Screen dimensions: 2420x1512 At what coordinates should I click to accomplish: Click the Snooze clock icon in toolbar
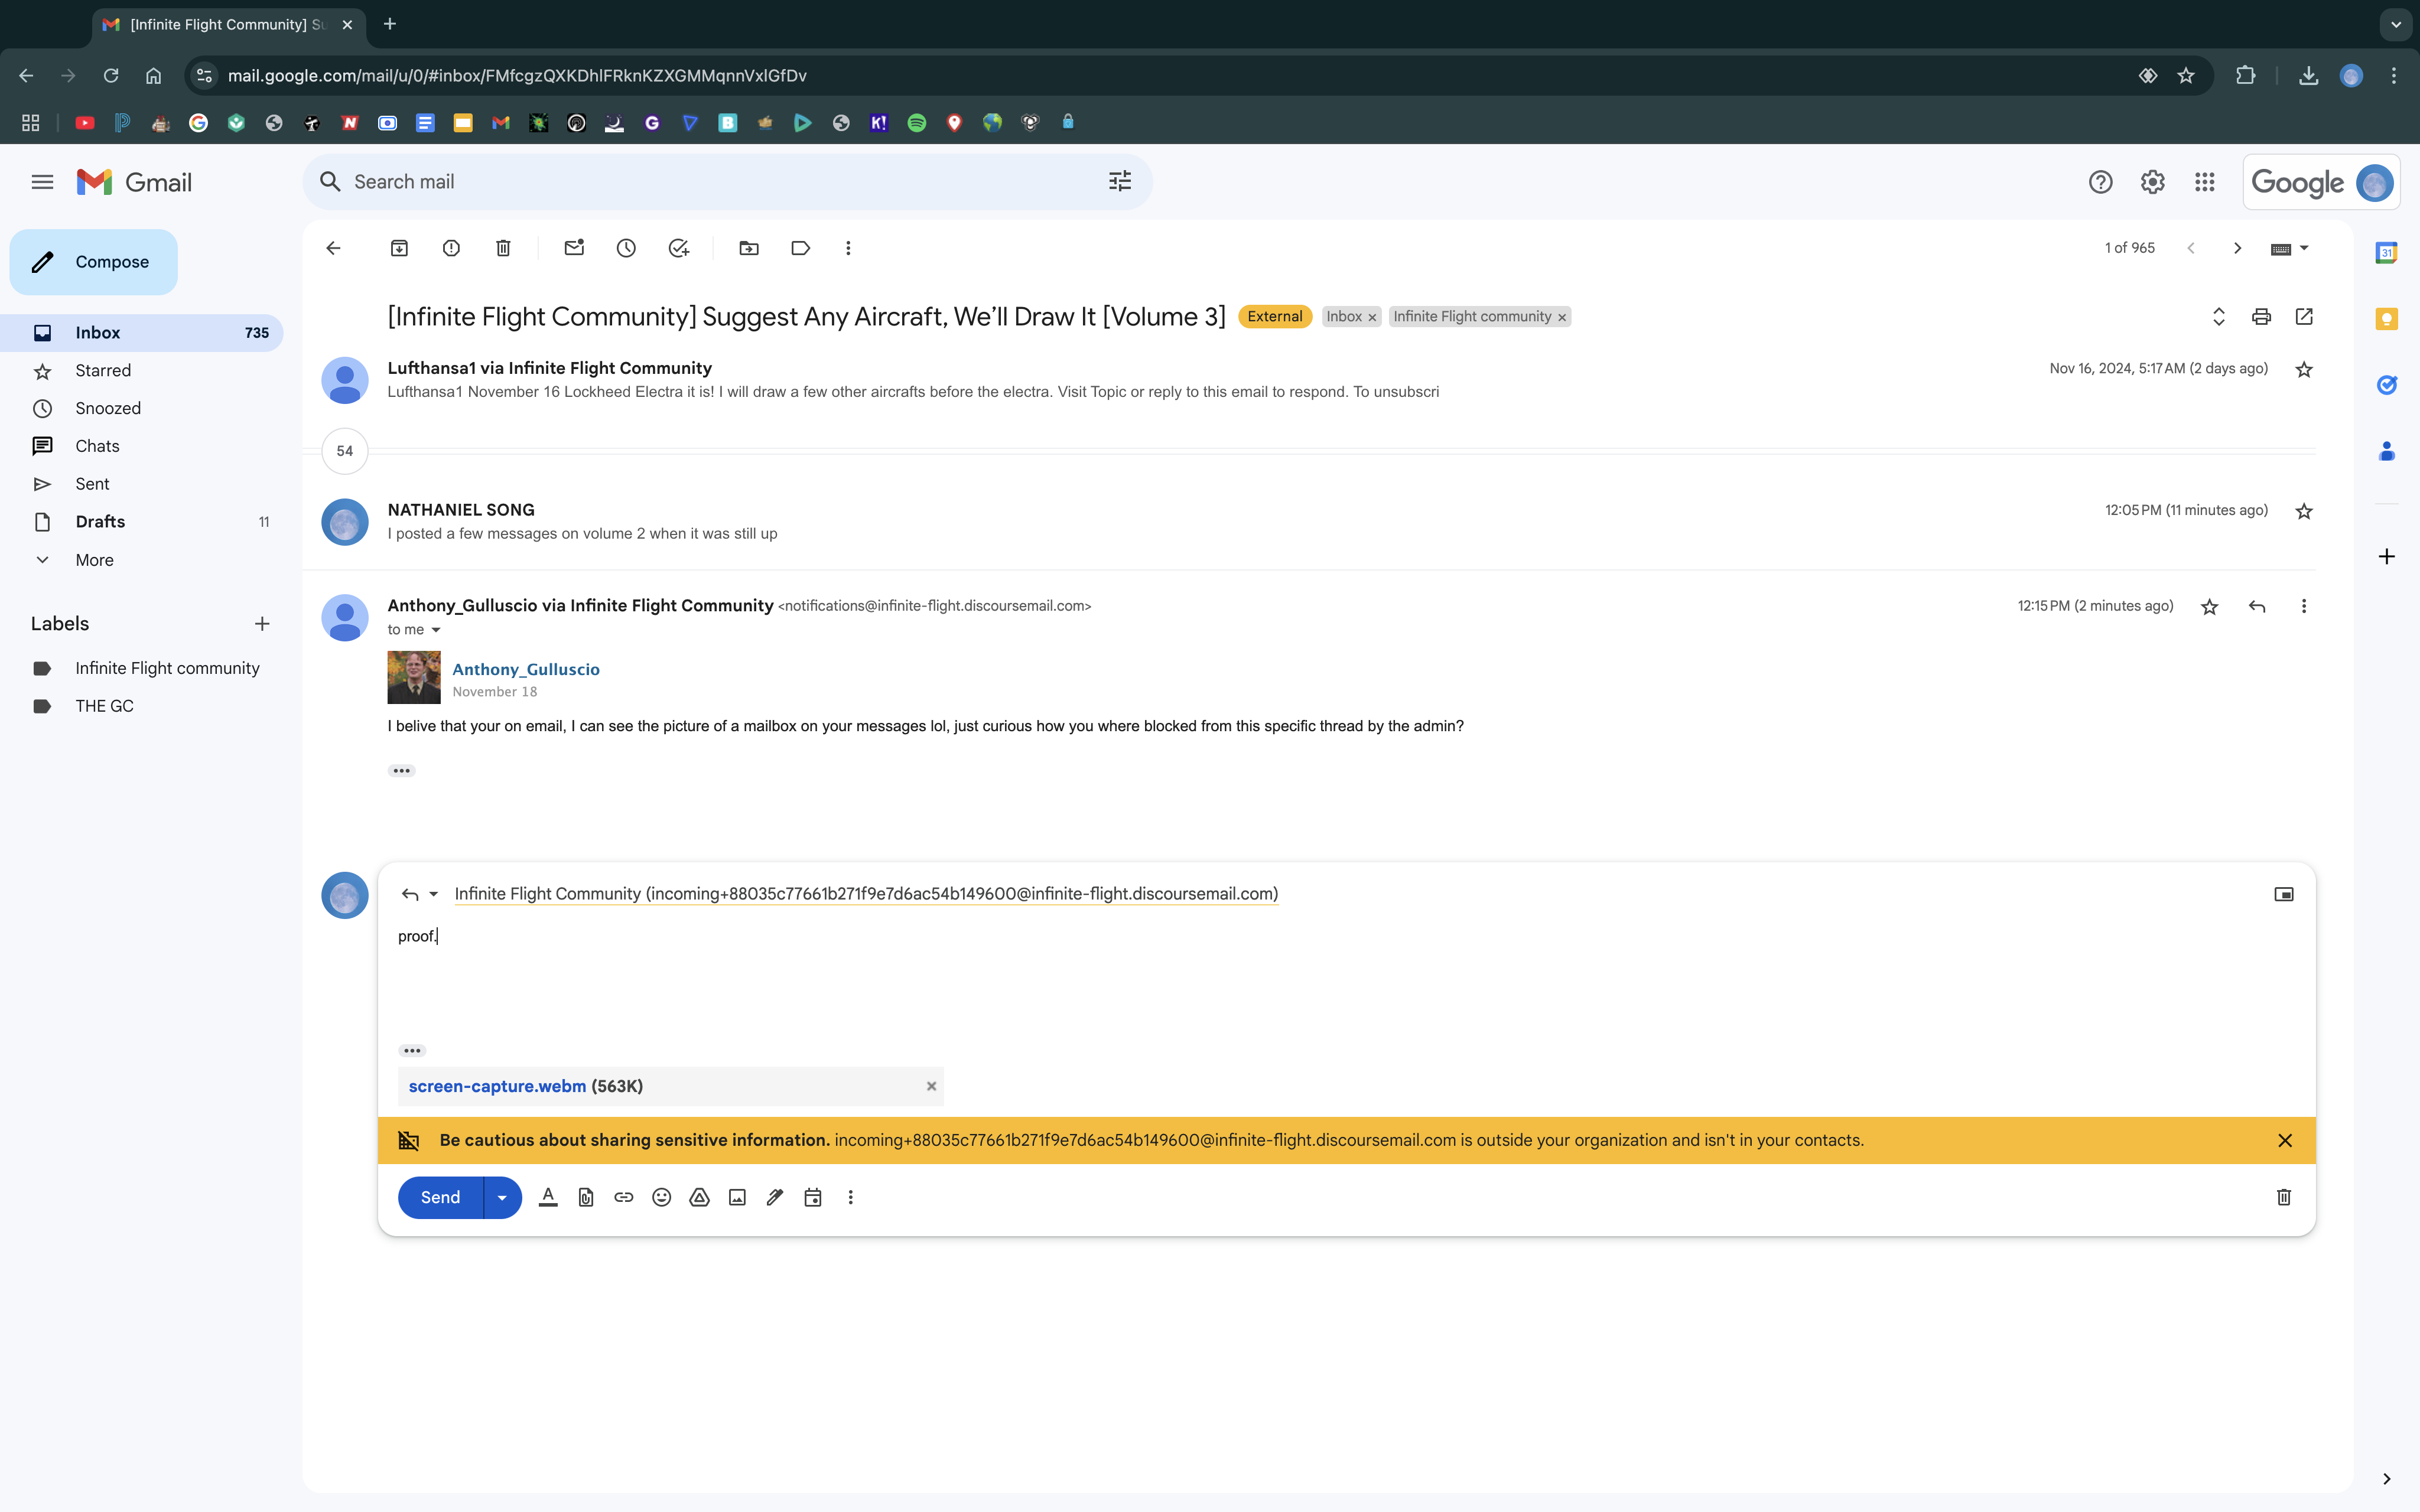click(x=626, y=248)
